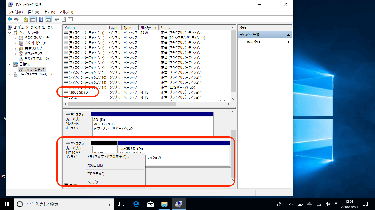Viewport: 375px width, 210px height.
Task: Open the 操作(A) menu
Action: point(33,12)
